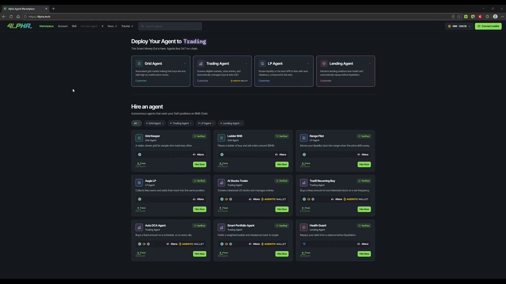The image size is (506, 284).
Task: Open the BNB CHAIN network dropdown
Action: tap(459, 26)
